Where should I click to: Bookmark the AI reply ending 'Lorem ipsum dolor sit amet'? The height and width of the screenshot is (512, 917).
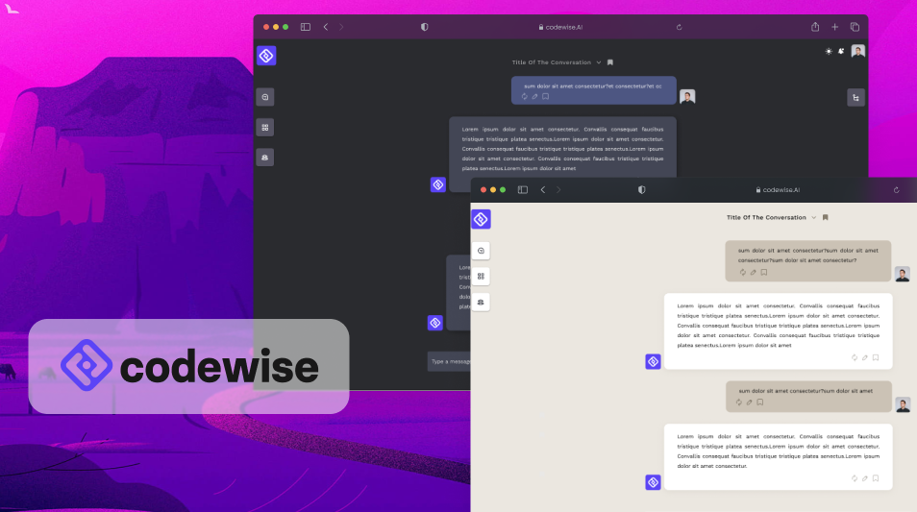coord(876,357)
